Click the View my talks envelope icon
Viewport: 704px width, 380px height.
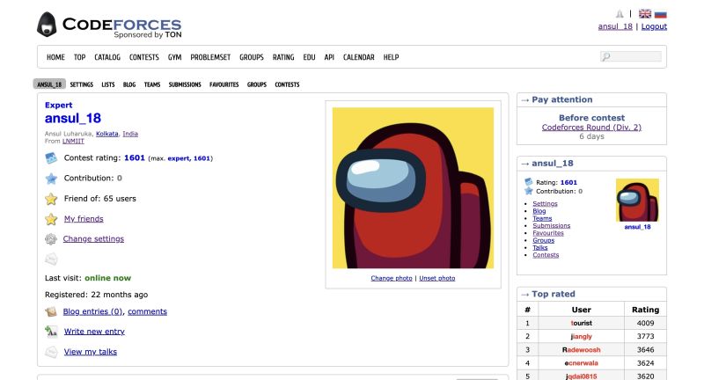(51, 352)
